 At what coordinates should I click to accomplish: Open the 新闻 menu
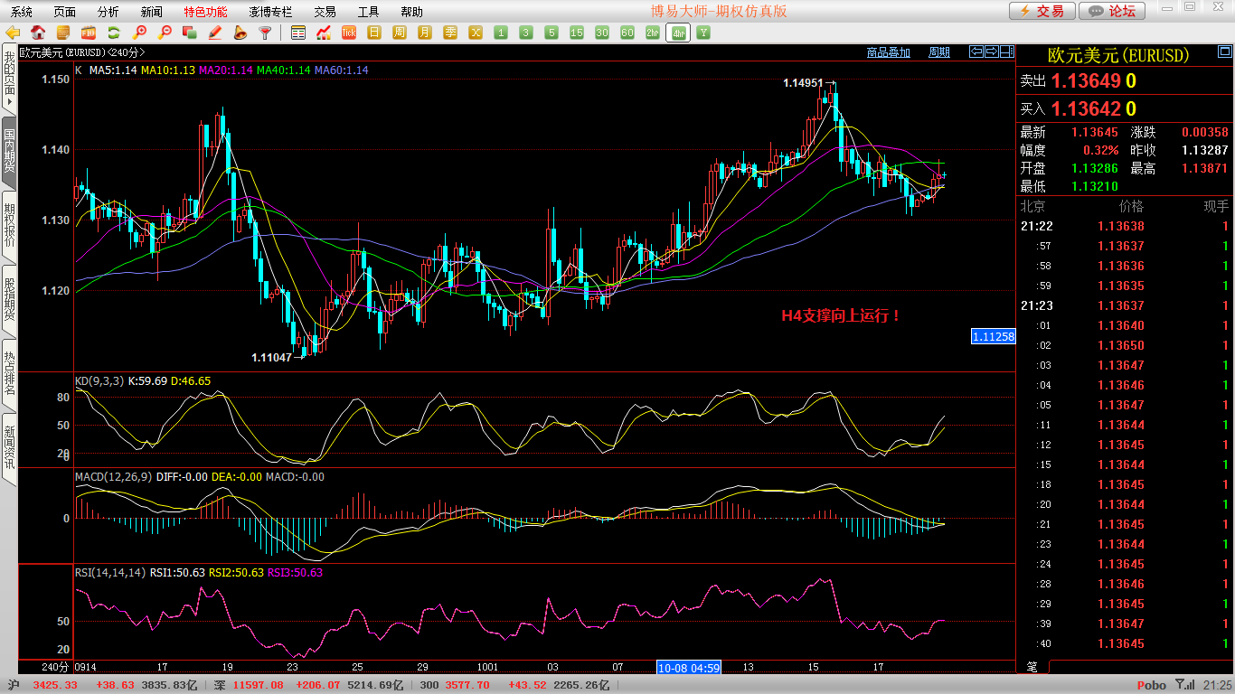click(152, 12)
